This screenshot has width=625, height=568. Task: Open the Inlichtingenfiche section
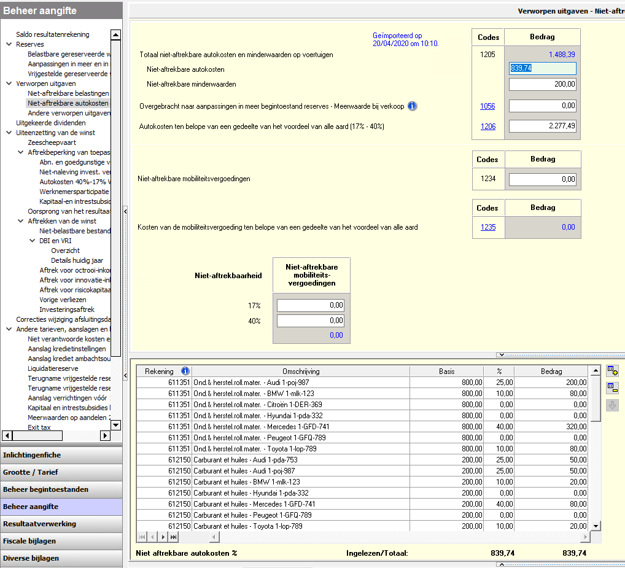coord(61,455)
